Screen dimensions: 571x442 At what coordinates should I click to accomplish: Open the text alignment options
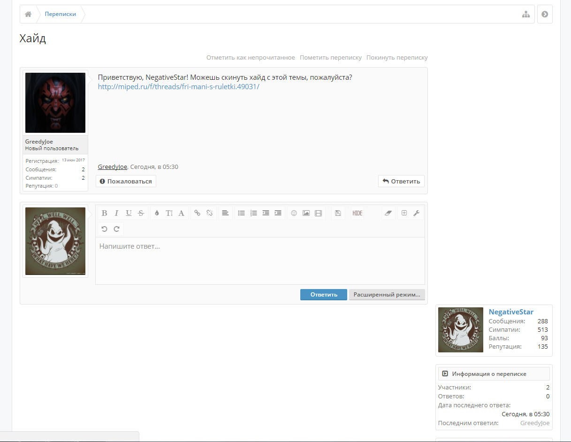point(225,213)
